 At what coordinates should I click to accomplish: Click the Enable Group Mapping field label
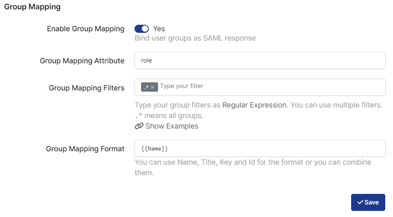[85, 29]
